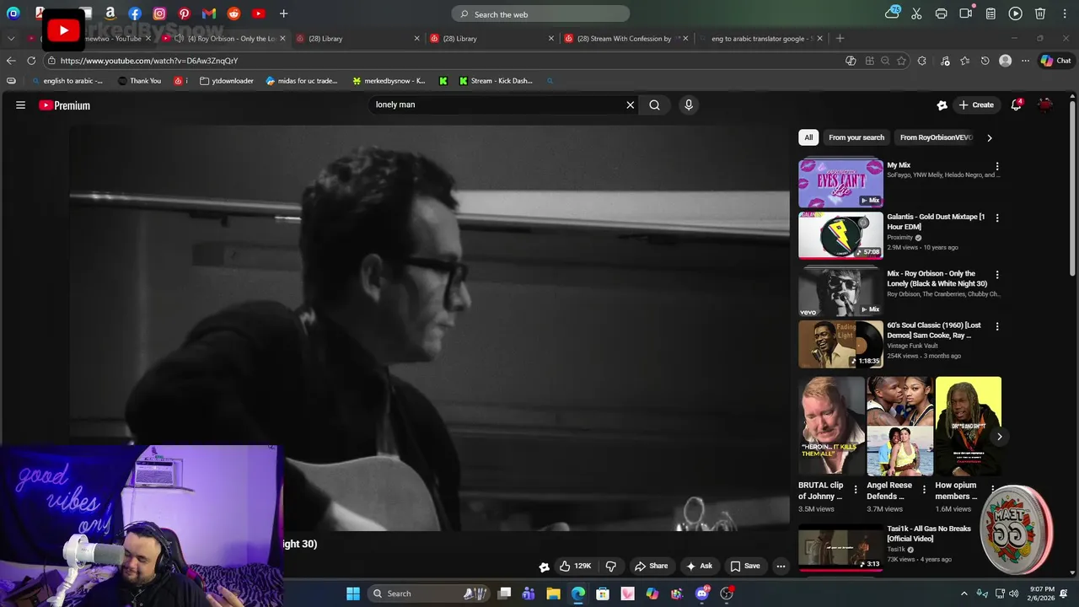
Task: Clear the 'lonely man' search text
Action: tap(630, 105)
